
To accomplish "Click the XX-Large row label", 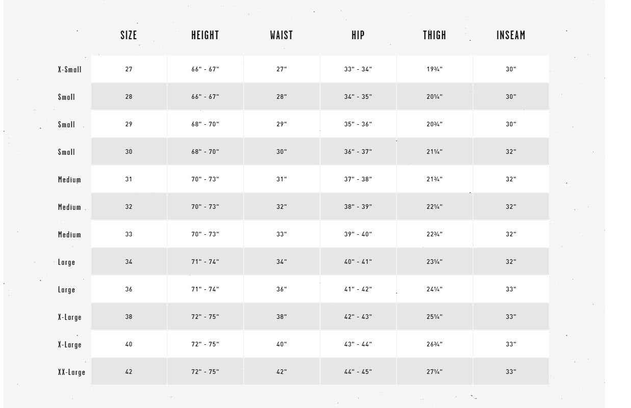I will point(71,372).
